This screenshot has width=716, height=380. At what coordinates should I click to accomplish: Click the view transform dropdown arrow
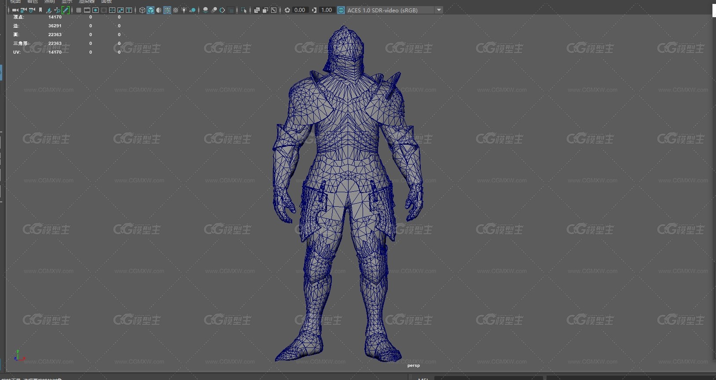(439, 10)
